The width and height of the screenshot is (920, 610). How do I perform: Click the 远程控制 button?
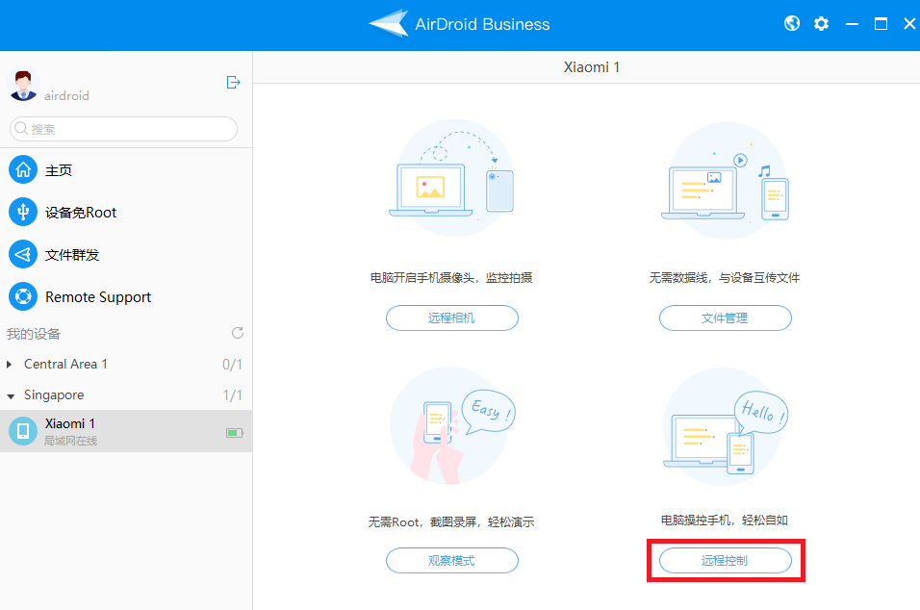tap(726, 561)
